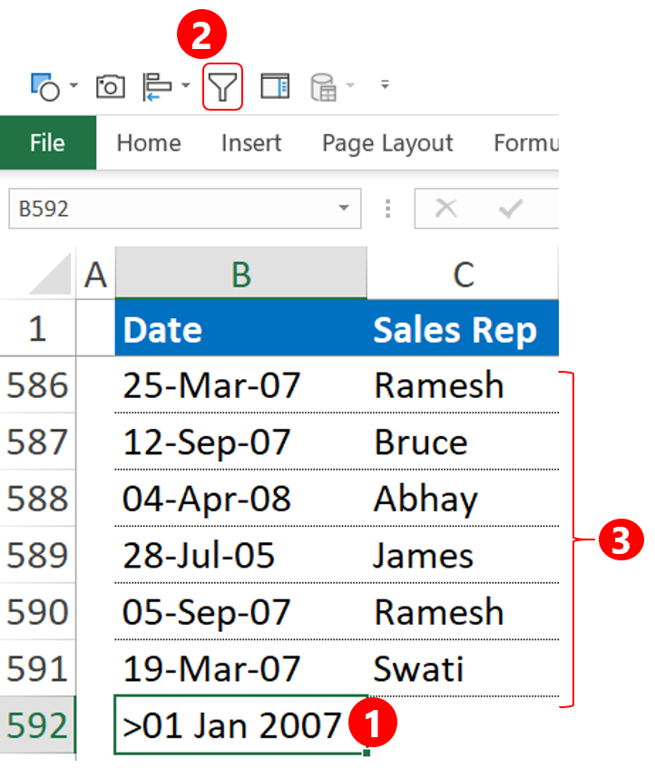Select the Abhay cell
The image size is (655, 768).
click(x=463, y=499)
